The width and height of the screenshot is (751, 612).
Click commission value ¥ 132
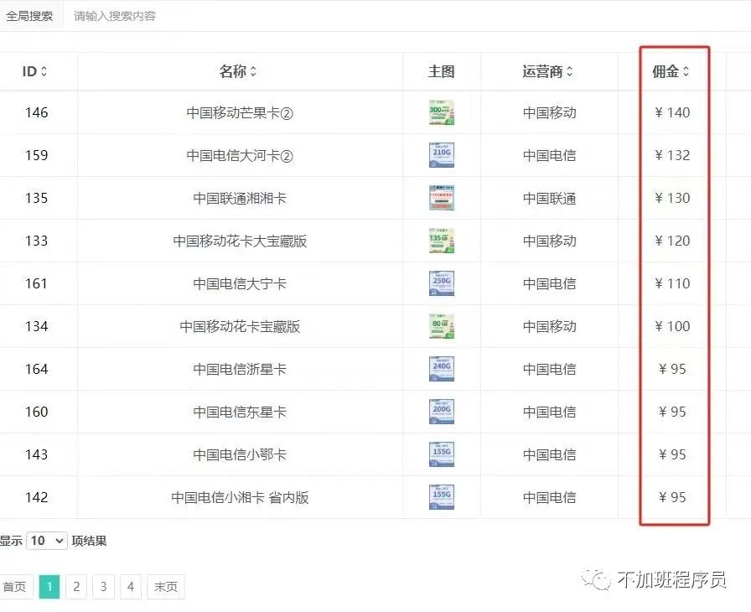(672, 155)
